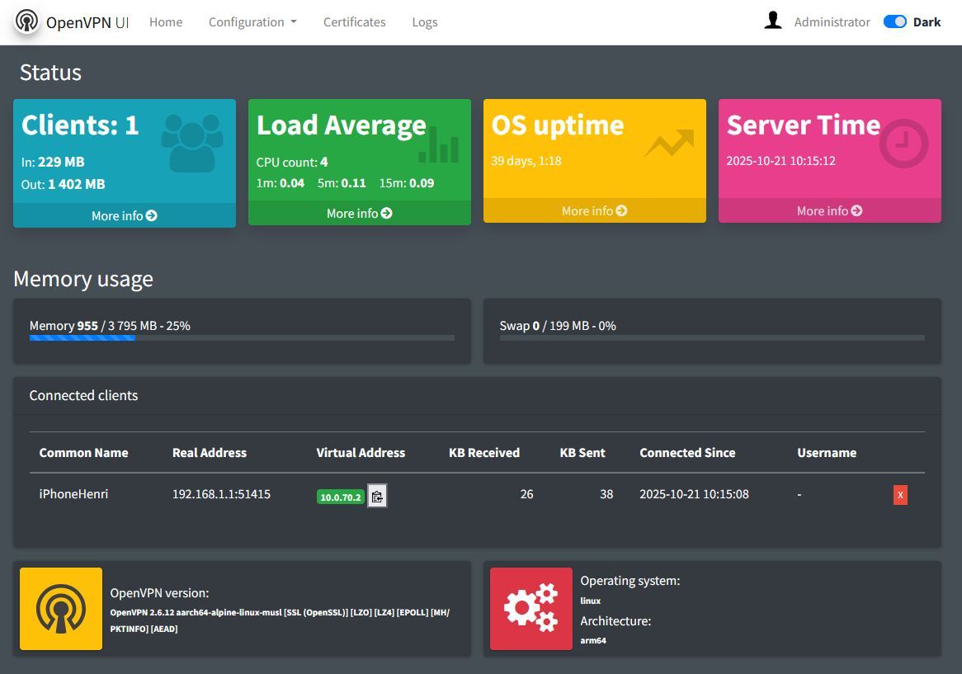Open More info on the Clients card

point(125,215)
